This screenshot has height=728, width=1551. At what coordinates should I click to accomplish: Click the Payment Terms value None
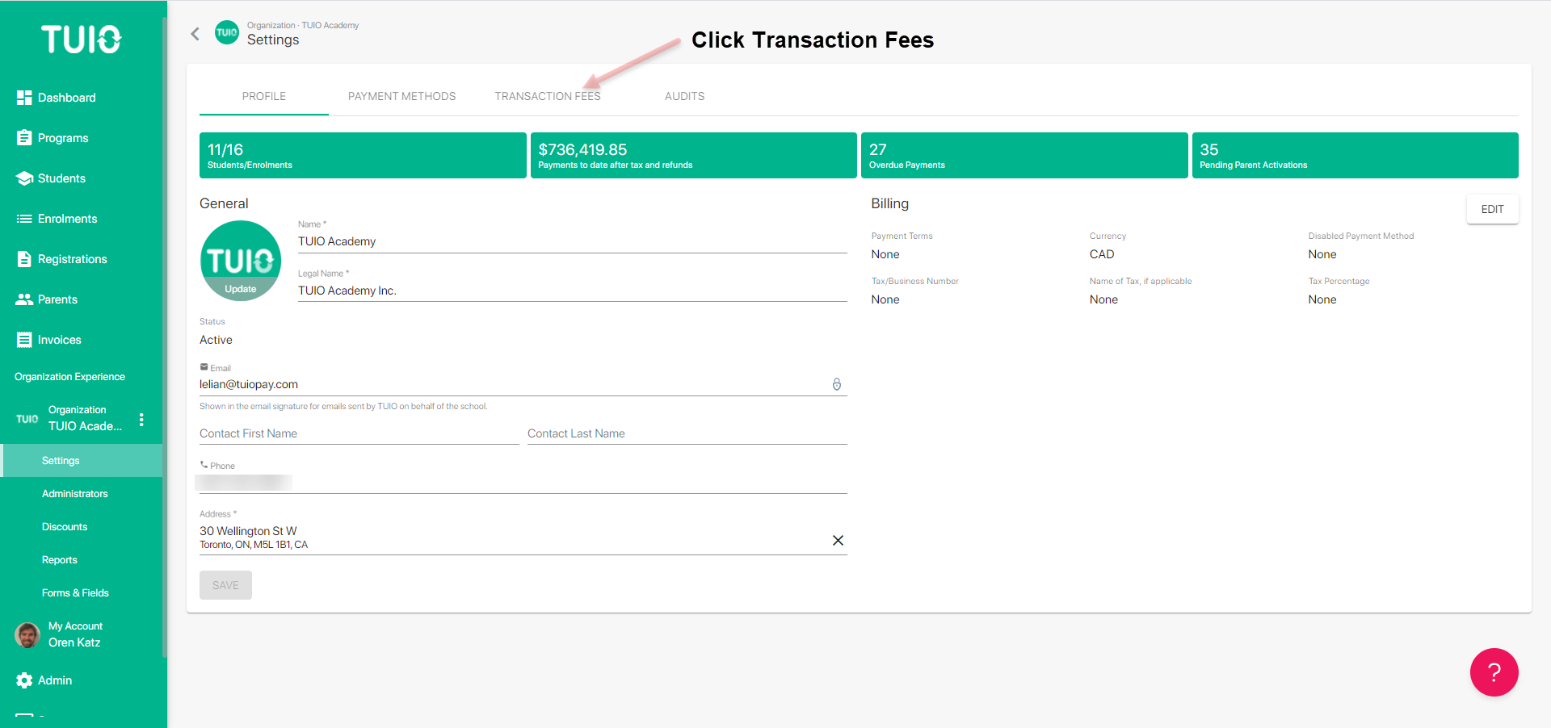click(x=885, y=254)
